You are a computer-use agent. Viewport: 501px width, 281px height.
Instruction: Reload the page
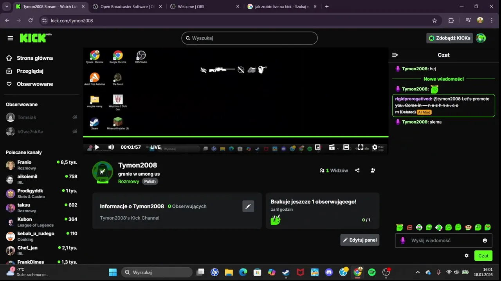[31, 21]
